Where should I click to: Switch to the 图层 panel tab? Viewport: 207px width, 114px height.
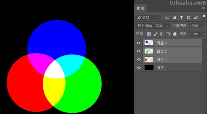pos(141,8)
